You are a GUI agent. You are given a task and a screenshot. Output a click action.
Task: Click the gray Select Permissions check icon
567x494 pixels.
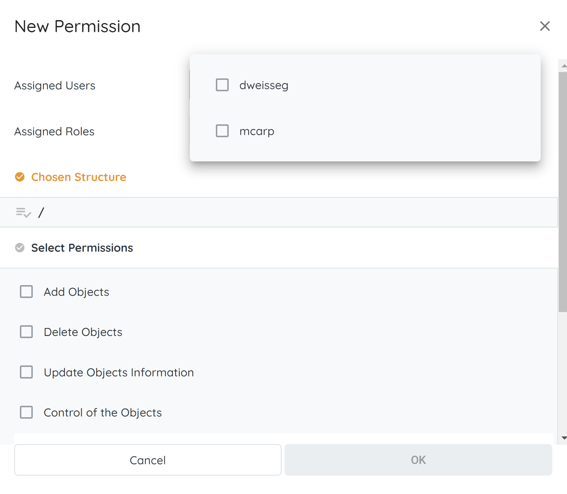(x=20, y=247)
